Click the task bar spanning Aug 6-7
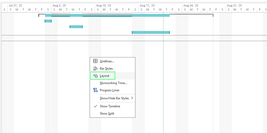The width and height of the screenshot is (267, 133). (76, 27)
